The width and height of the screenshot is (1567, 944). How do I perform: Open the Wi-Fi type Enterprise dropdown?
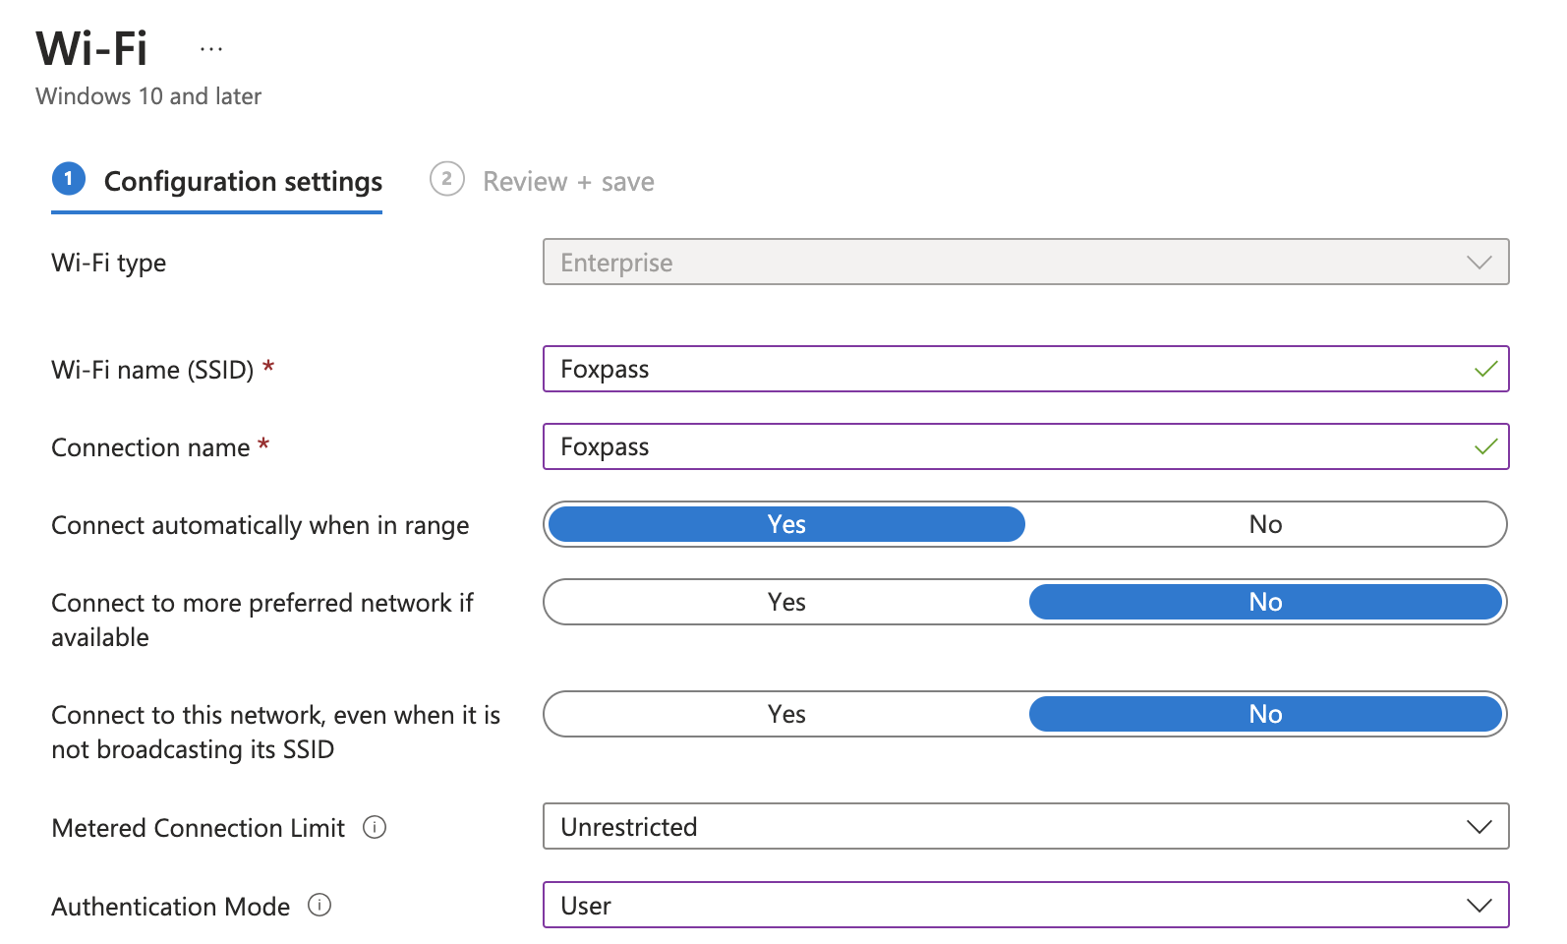click(x=1025, y=262)
